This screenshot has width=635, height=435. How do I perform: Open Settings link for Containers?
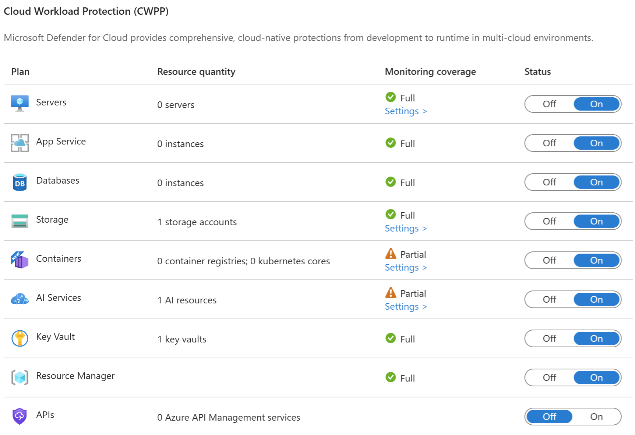click(406, 267)
